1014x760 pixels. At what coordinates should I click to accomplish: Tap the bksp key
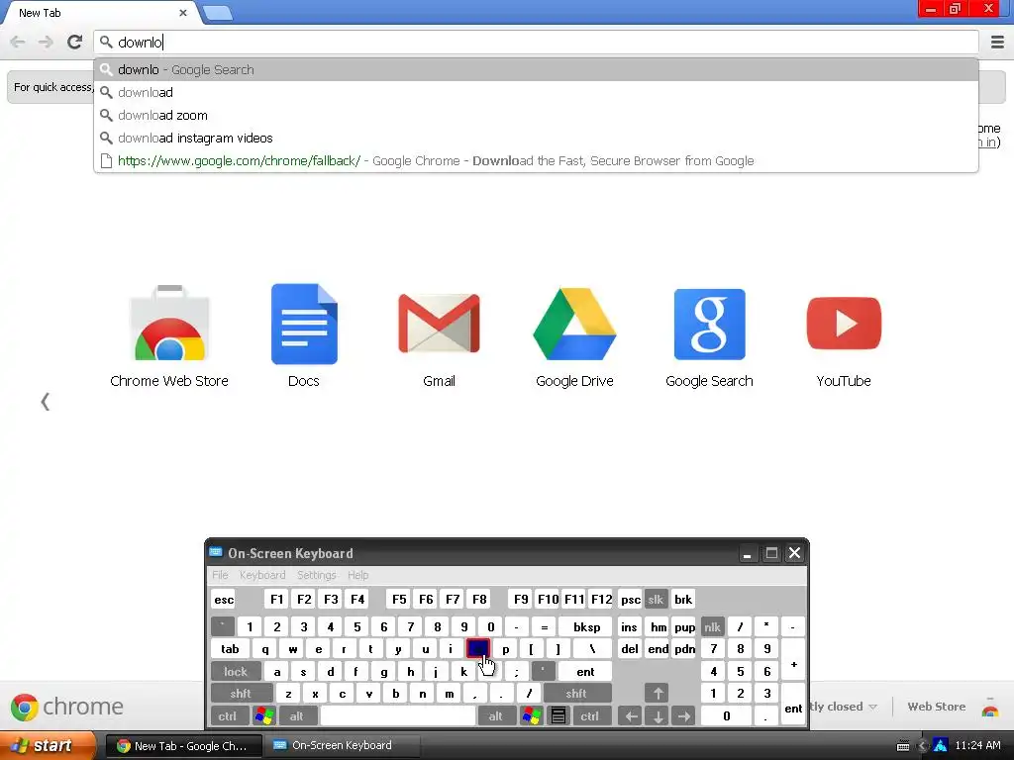click(x=586, y=626)
